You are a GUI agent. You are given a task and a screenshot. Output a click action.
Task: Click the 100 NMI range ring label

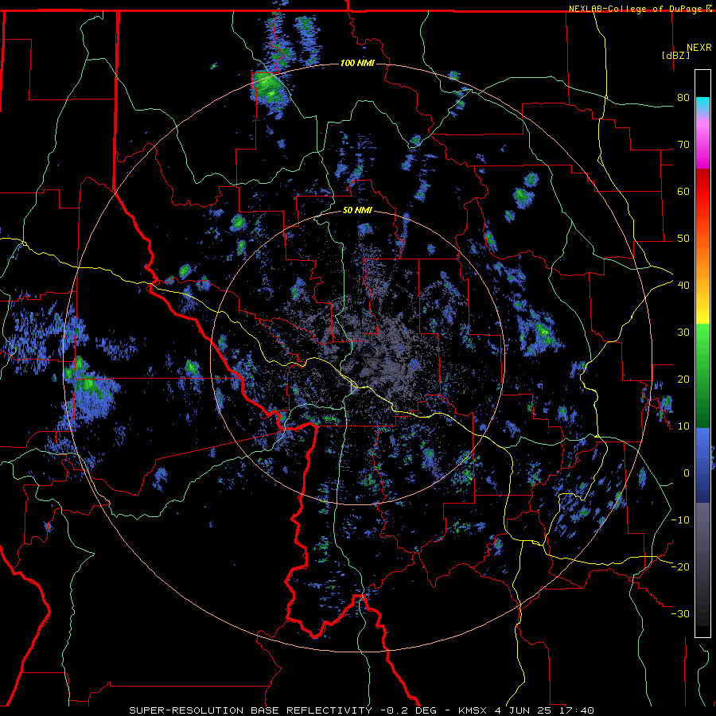tap(357, 63)
